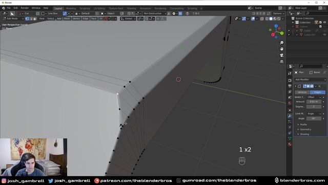This screenshot has height=185, width=328.
Task: Click the help question icon in tool header
Action: (187, 13)
